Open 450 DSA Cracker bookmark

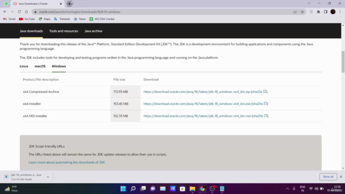click(x=102, y=19)
